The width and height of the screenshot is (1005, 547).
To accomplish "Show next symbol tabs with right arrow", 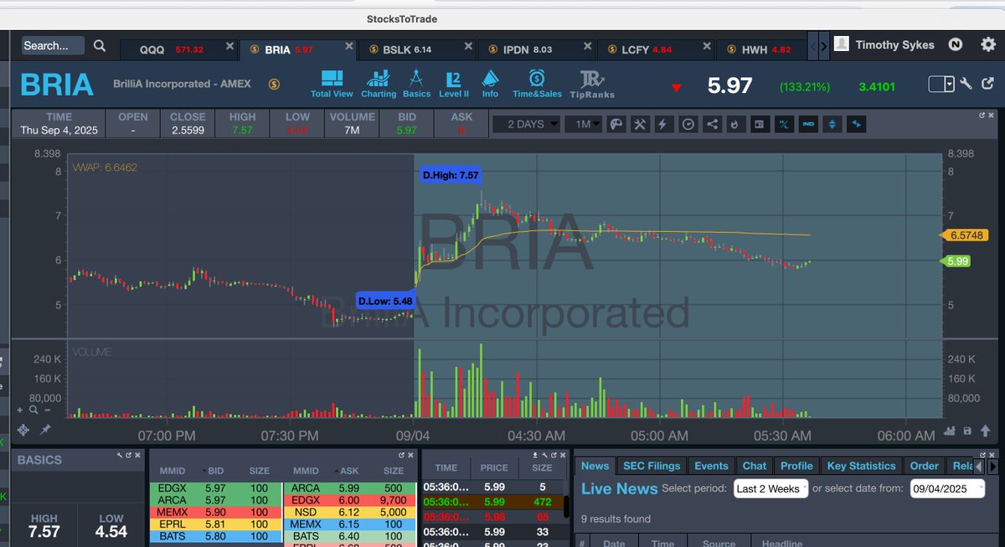I will [824, 47].
